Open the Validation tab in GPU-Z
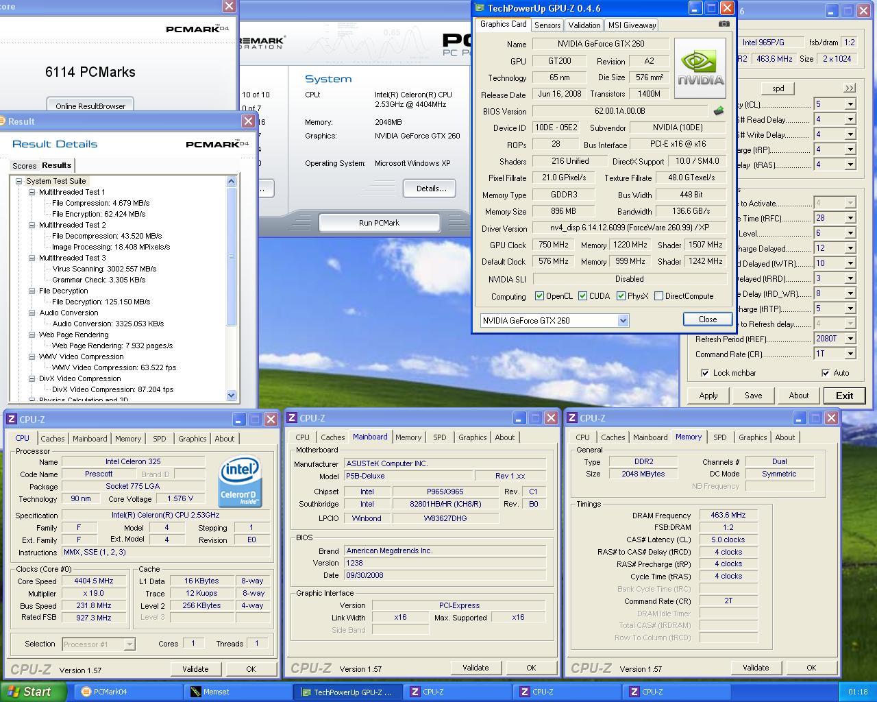Viewport: 877px width, 702px height. click(x=584, y=25)
